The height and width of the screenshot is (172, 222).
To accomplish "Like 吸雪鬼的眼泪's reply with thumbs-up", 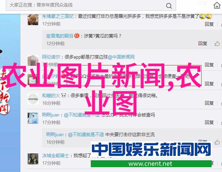I will pyautogui.click(x=217, y=43).
